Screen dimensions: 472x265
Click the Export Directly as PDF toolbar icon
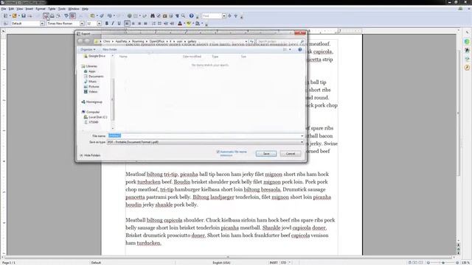pos(46,15)
